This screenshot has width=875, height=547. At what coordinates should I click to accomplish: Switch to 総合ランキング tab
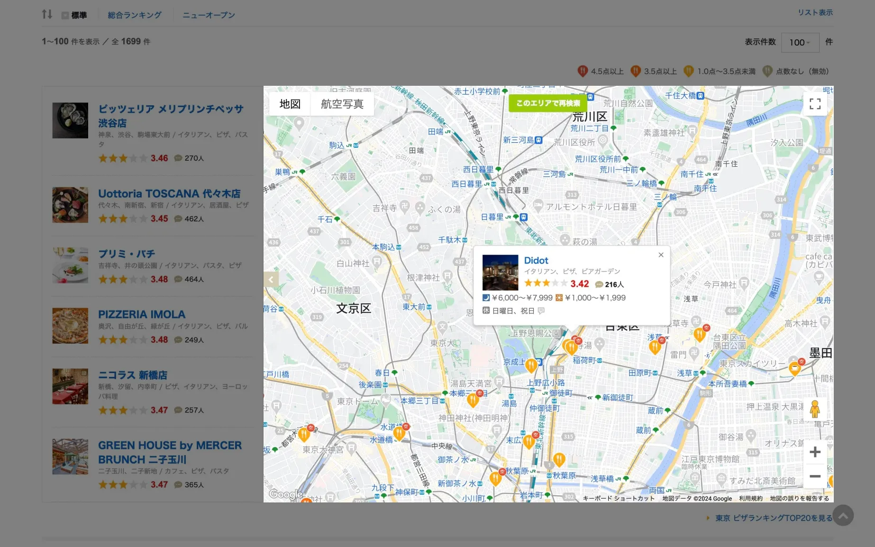[x=135, y=15]
